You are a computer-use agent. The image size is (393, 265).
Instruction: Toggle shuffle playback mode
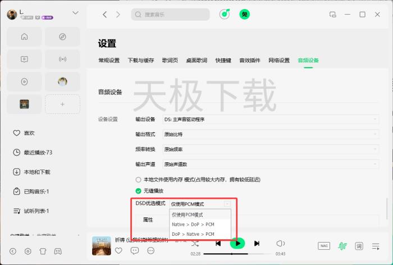coord(195,243)
